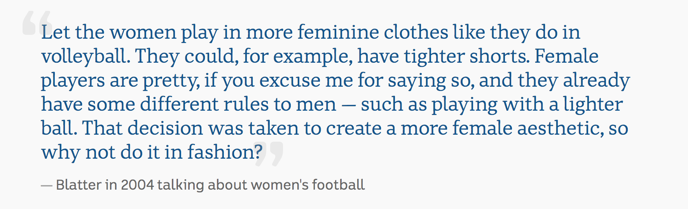Click the opening quotation mark icon
Viewport: 688px width, 209px height.
pyautogui.click(x=37, y=23)
